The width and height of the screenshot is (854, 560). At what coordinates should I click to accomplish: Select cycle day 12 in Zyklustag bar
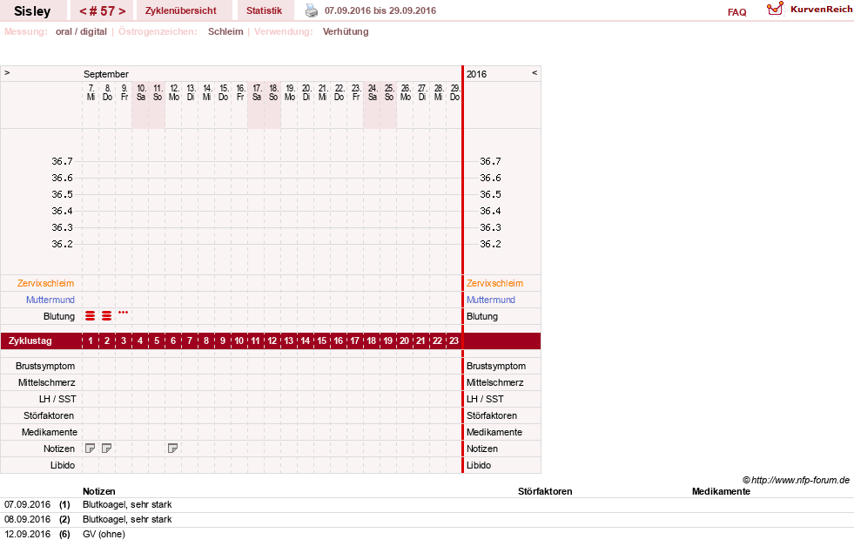click(272, 341)
